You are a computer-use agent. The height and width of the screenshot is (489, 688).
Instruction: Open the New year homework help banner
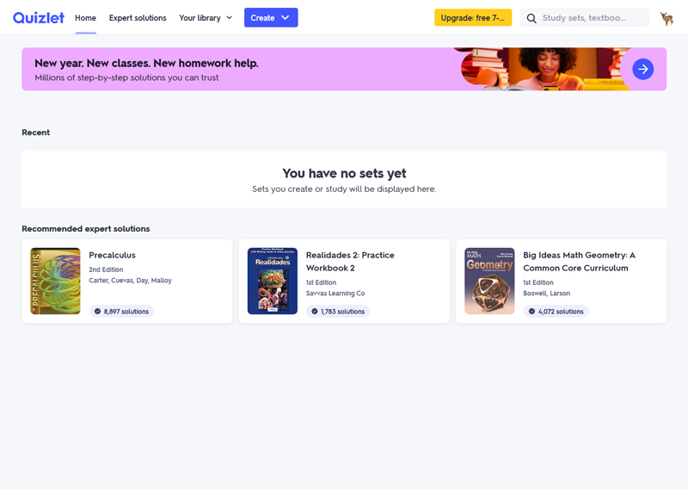[344, 69]
